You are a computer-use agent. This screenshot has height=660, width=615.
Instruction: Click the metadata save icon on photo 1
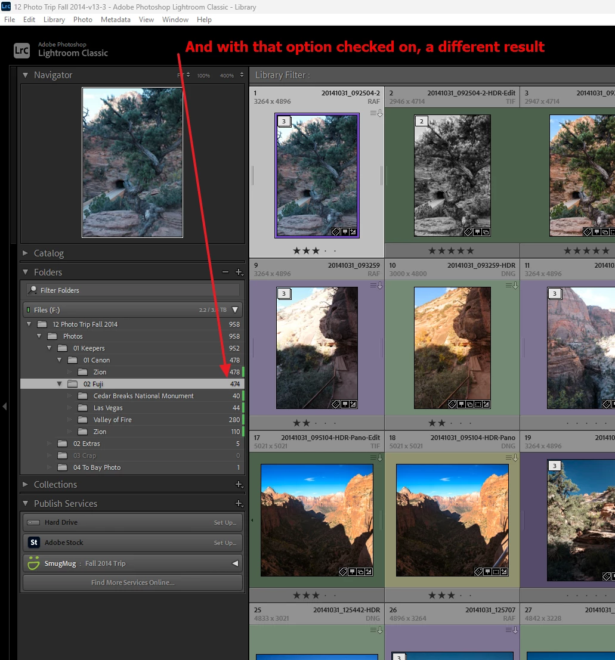click(x=376, y=113)
